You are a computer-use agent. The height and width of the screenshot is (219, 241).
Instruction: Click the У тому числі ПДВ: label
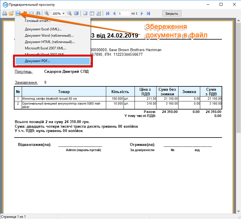(x=140, y=116)
